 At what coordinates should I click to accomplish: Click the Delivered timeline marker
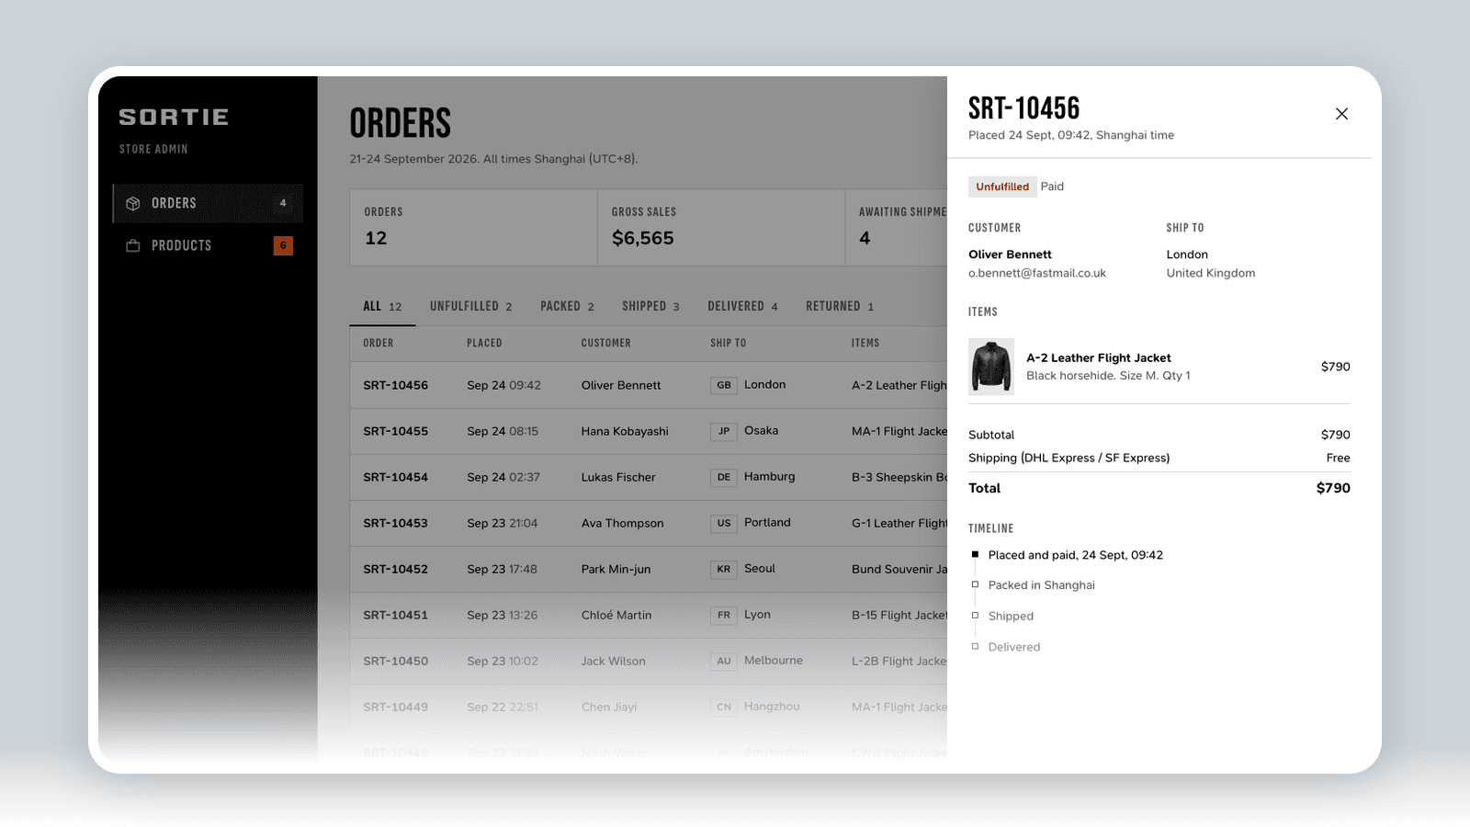975,646
